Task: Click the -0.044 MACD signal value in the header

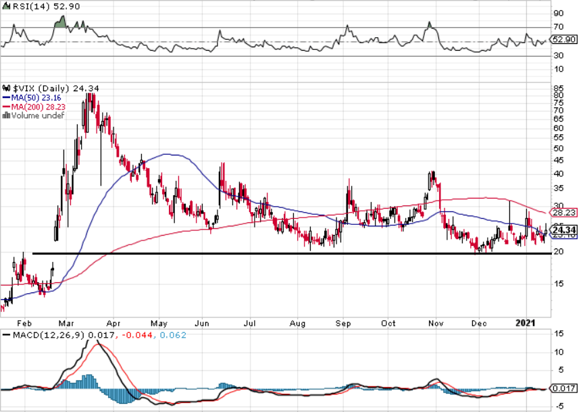Action: coord(132,335)
